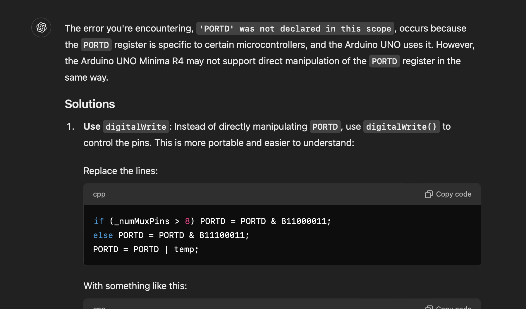Click the blue 'if' keyword in code

click(99, 221)
